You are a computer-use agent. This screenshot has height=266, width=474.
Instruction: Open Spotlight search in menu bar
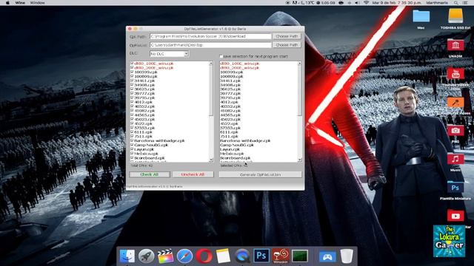coord(455,3)
